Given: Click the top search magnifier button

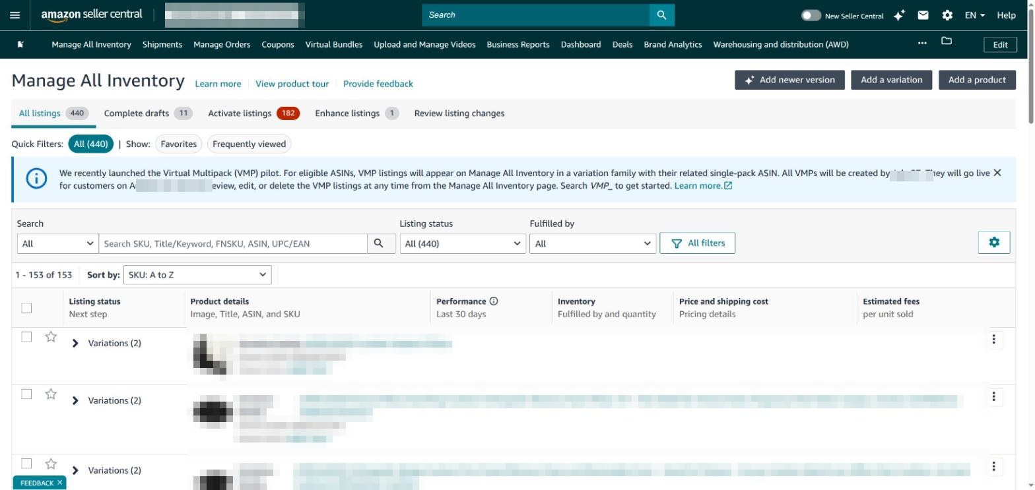Looking at the screenshot, I should (661, 15).
